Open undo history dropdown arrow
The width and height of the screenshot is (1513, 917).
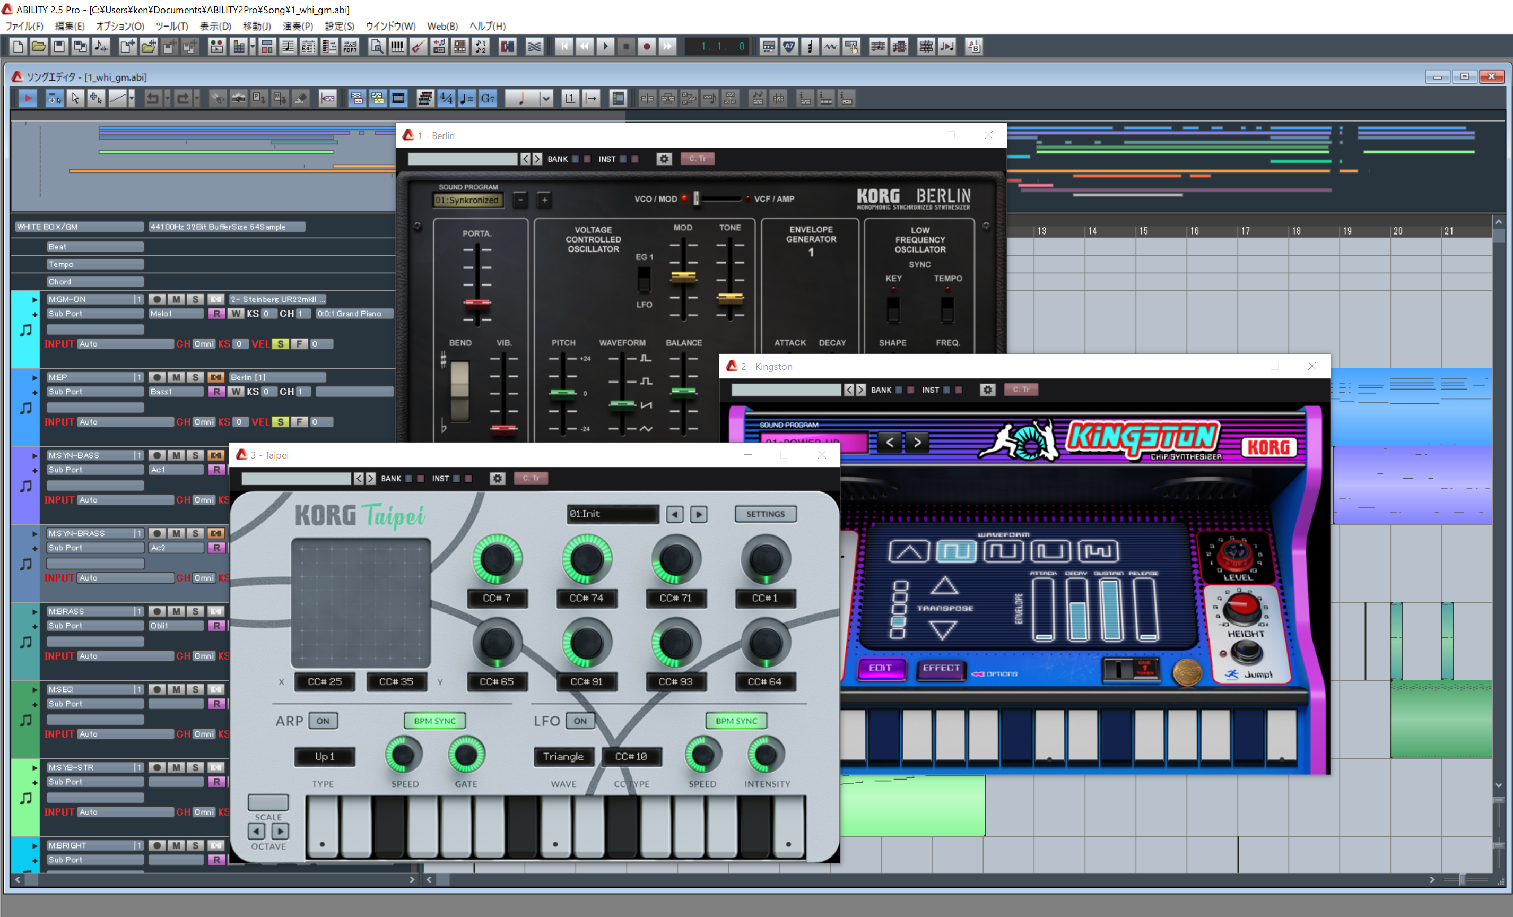(x=167, y=98)
